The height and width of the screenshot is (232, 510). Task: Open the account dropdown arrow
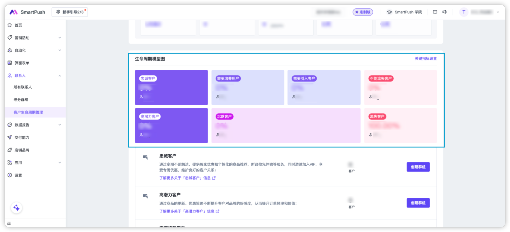click(498, 12)
